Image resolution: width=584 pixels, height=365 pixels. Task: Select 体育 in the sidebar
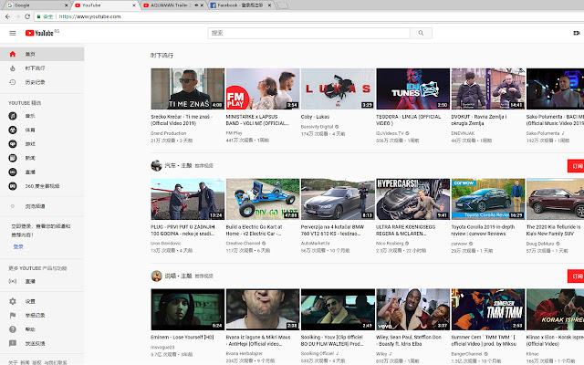(x=29, y=130)
